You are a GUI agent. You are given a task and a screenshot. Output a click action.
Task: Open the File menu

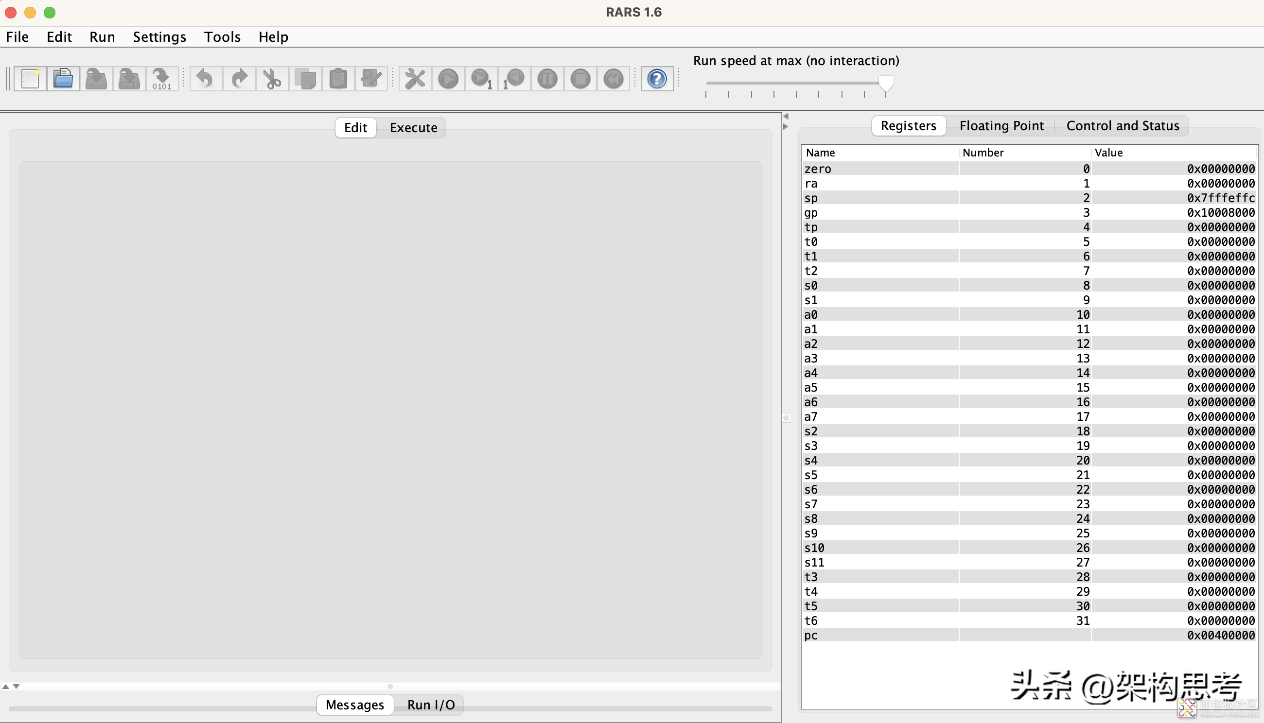pos(18,37)
